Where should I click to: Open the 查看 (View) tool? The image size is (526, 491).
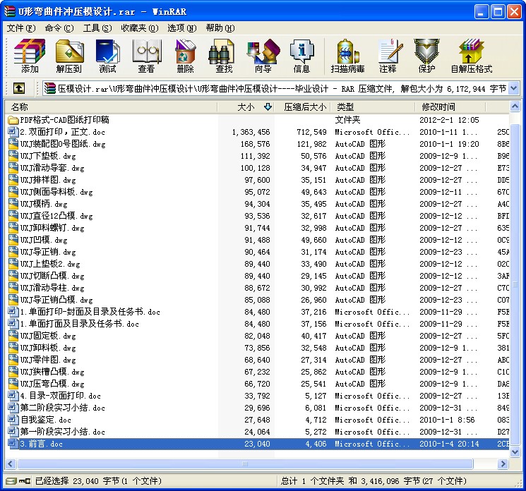pos(146,56)
